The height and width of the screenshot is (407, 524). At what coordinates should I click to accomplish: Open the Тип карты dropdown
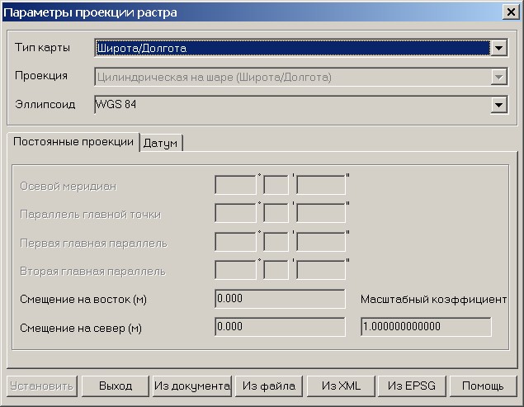pos(498,49)
